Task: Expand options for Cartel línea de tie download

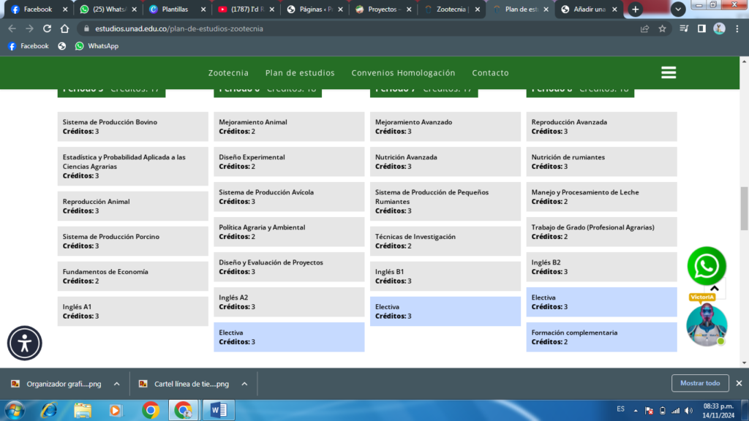Action: click(x=244, y=384)
